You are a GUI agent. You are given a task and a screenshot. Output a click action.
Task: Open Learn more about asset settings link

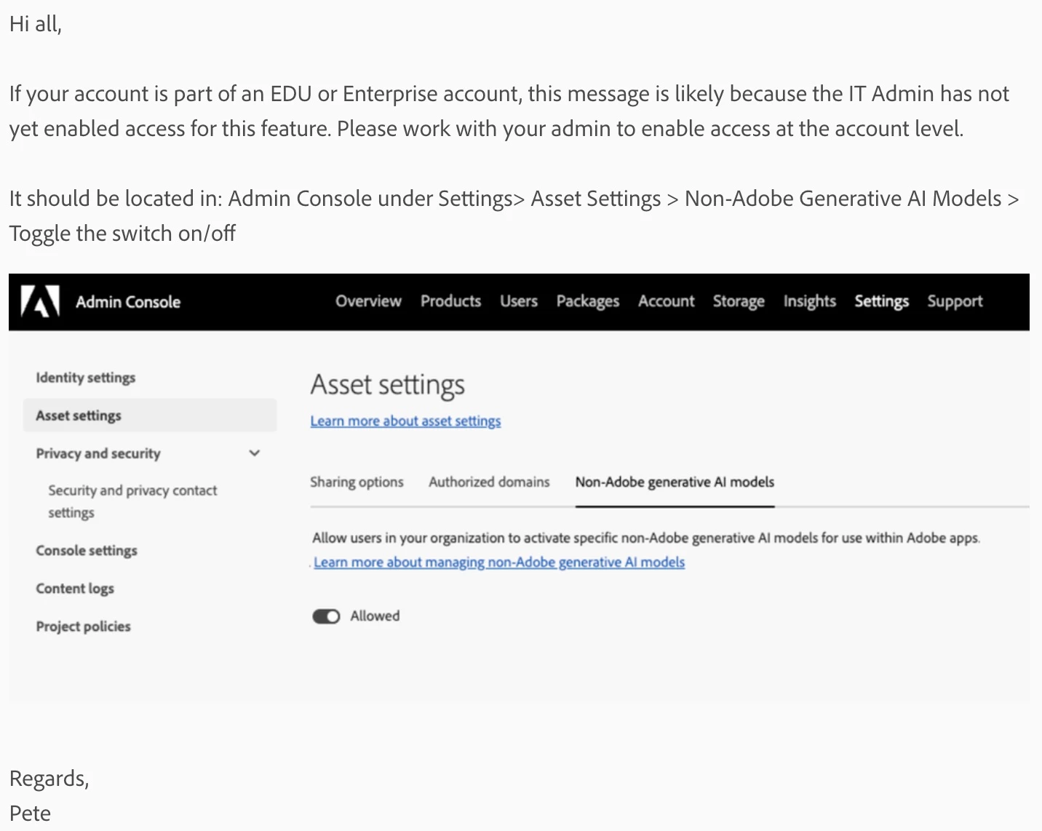click(405, 421)
